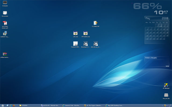This screenshot has height=107, width=172.
Task: Select day 26 in calendar widget
Action: [x=147, y=38]
